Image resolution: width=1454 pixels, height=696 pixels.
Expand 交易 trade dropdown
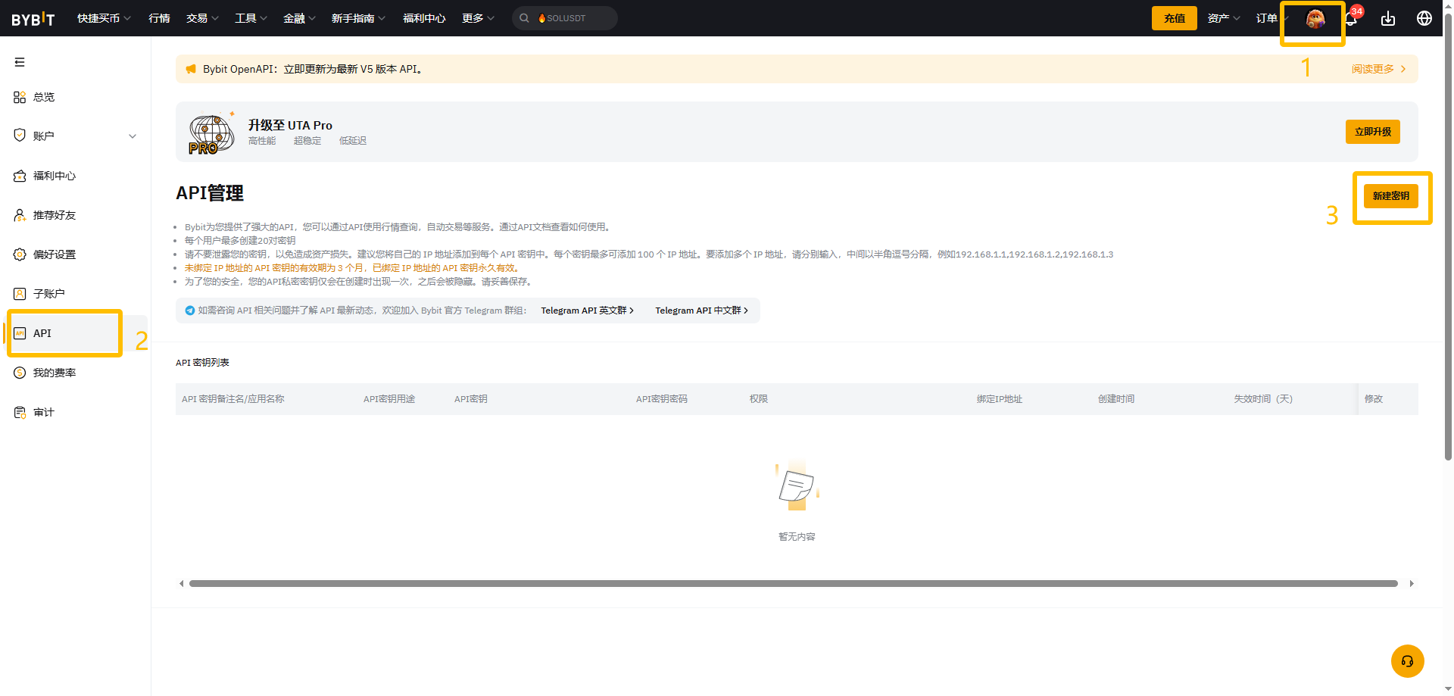pyautogui.click(x=202, y=18)
